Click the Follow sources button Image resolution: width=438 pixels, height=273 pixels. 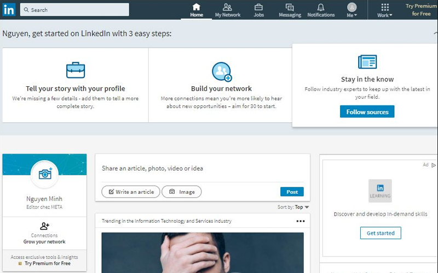point(367,112)
